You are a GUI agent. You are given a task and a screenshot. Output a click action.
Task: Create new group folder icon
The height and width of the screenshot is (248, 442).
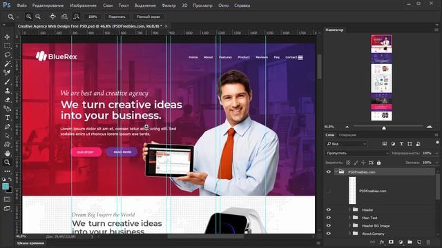410,242
